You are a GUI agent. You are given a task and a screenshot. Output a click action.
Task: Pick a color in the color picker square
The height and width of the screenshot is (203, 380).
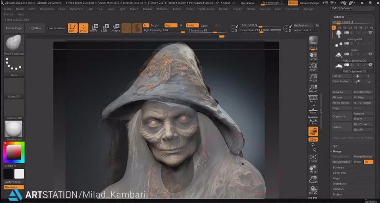pyautogui.click(x=14, y=153)
